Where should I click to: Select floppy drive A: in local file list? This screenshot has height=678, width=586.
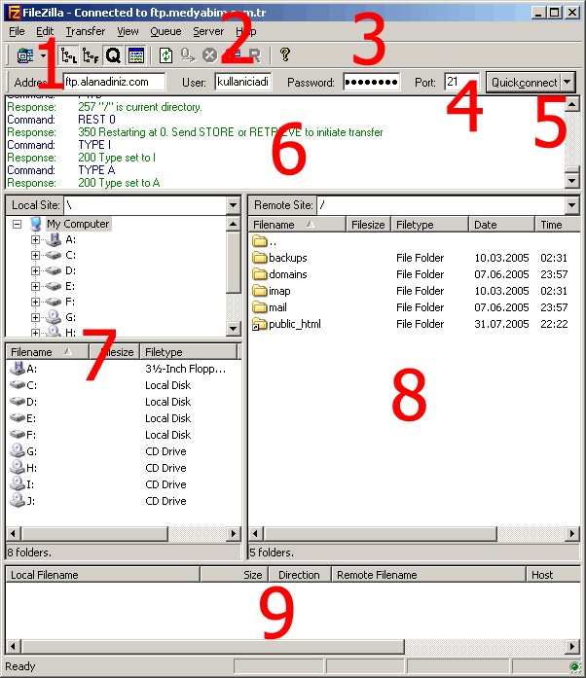pyautogui.click(x=31, y=369)
